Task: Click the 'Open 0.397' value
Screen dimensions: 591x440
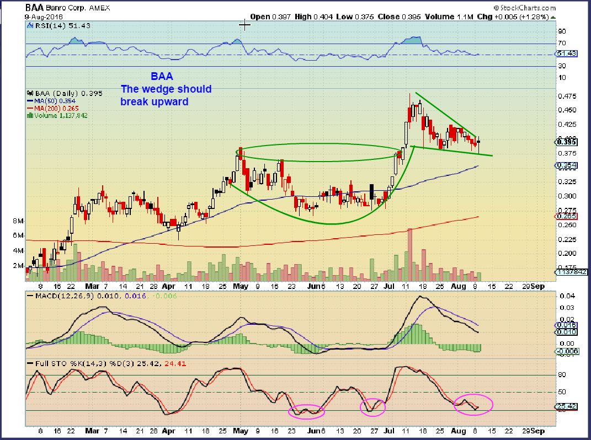Action: [270, 17]
